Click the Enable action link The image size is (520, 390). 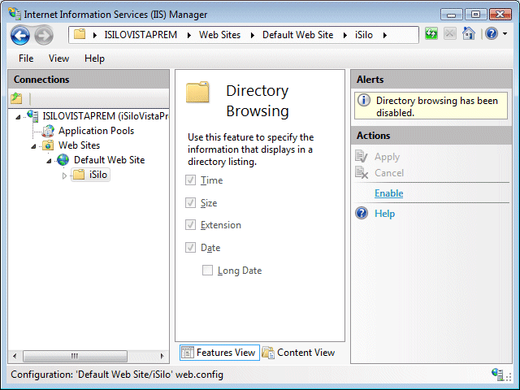coord(388,193)
